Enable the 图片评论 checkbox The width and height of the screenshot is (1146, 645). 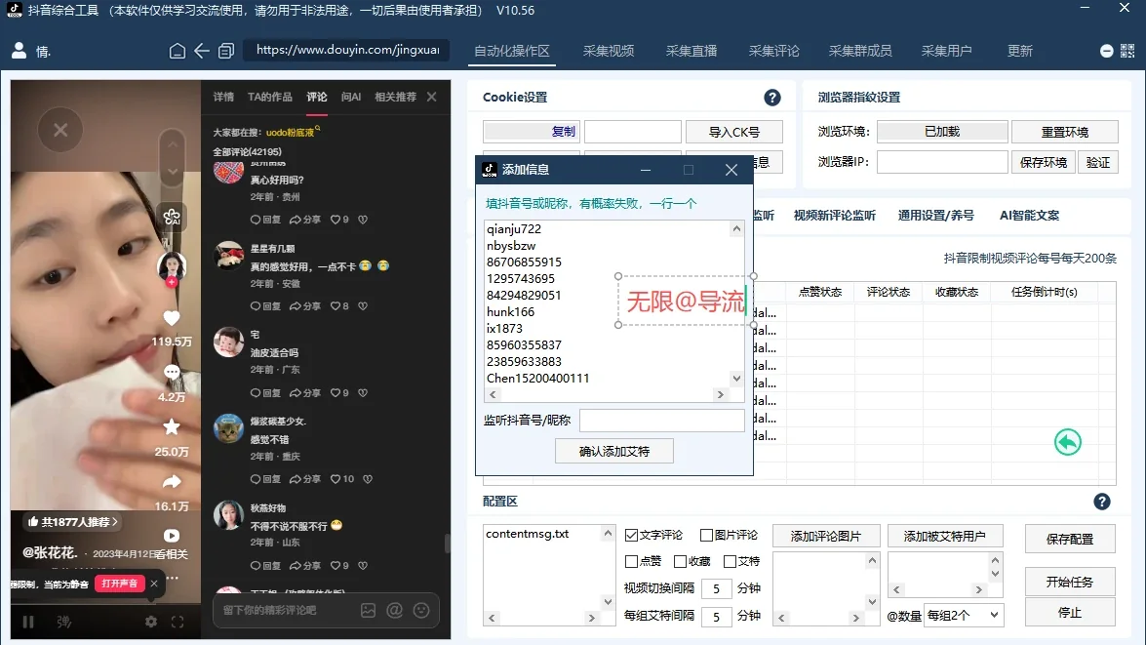(x=707, y=536)
